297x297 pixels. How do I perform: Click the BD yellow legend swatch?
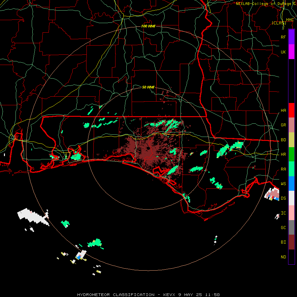pos(291,140)
